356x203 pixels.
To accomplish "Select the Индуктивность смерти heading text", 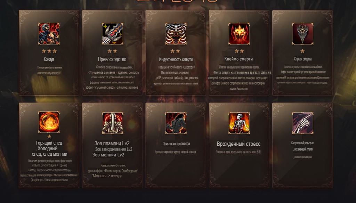I will (x=176, y=59).
